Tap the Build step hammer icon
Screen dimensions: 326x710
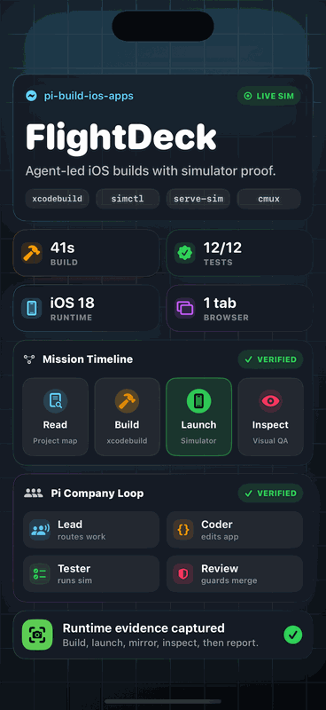(127, 401)
